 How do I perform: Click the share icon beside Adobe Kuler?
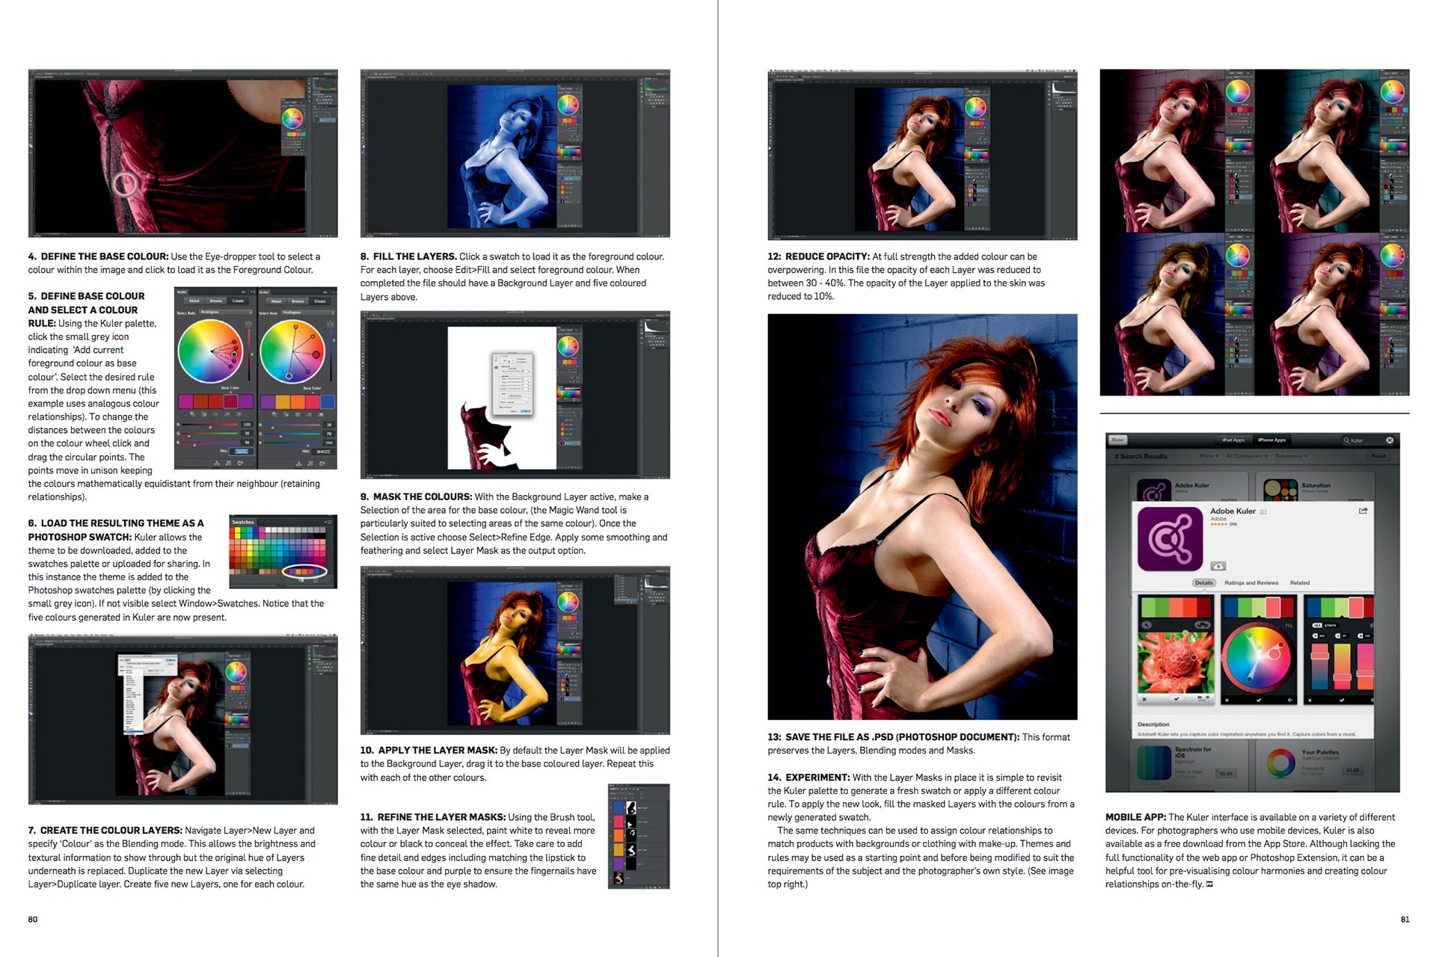[1363, 511]
